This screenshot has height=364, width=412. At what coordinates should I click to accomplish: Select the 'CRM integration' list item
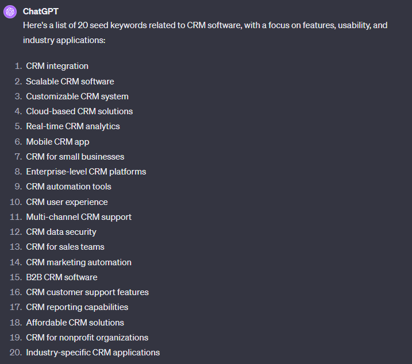(x=57, y=66)
